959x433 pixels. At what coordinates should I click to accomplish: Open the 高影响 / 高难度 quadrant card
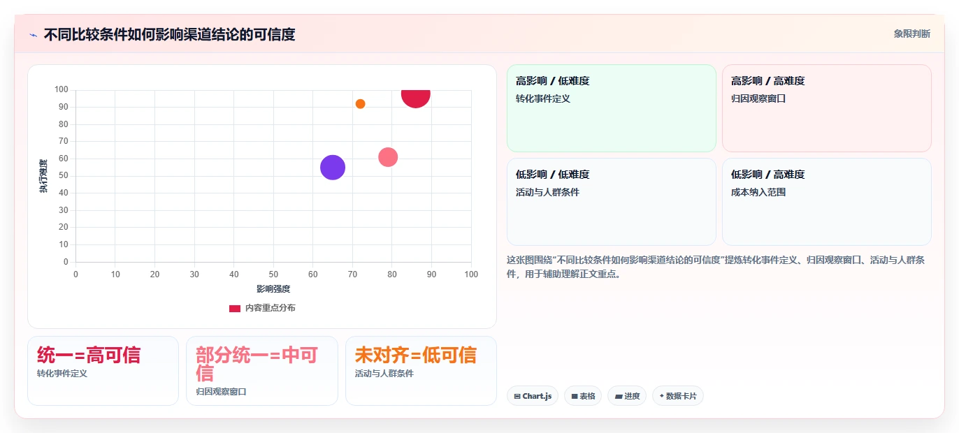pyautogui.click(x=827, y=108)
